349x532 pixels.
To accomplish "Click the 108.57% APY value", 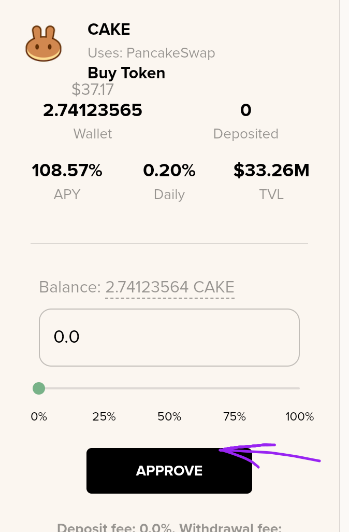I will point(67,170).
